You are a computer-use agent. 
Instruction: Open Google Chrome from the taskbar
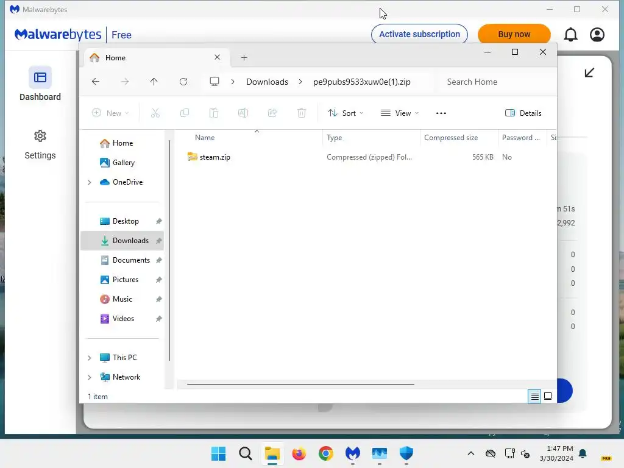click(x=326, y=453)
